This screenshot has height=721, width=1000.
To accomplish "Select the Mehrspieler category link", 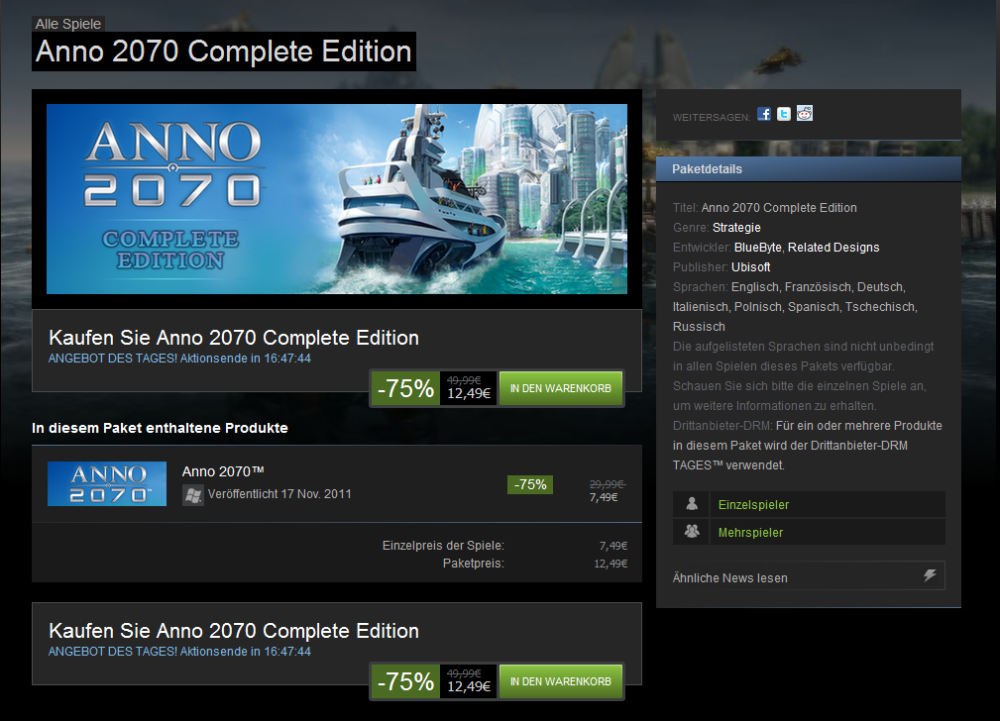I will (x=750, y=533).
